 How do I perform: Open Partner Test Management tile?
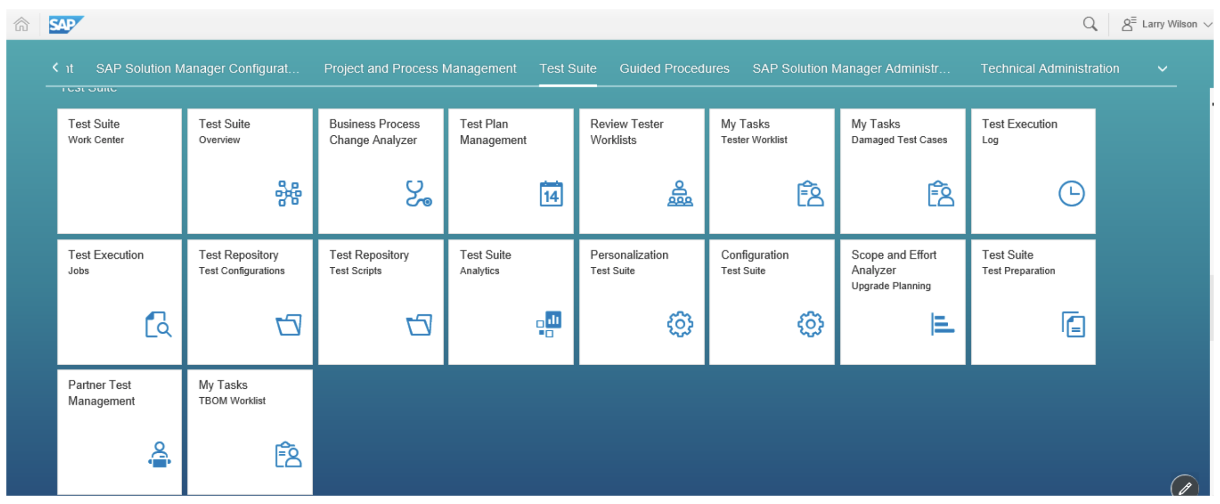coord(119,432)
